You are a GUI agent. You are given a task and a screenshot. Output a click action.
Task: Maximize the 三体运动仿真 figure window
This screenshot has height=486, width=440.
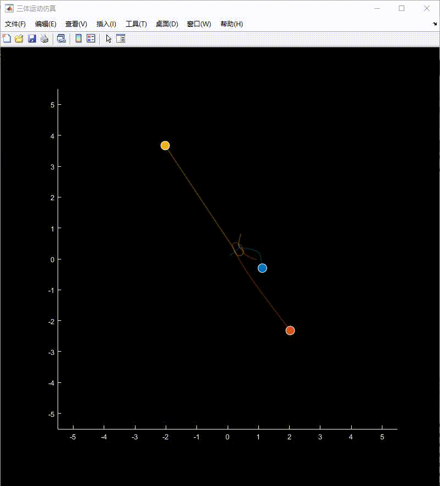click(402, 8)
